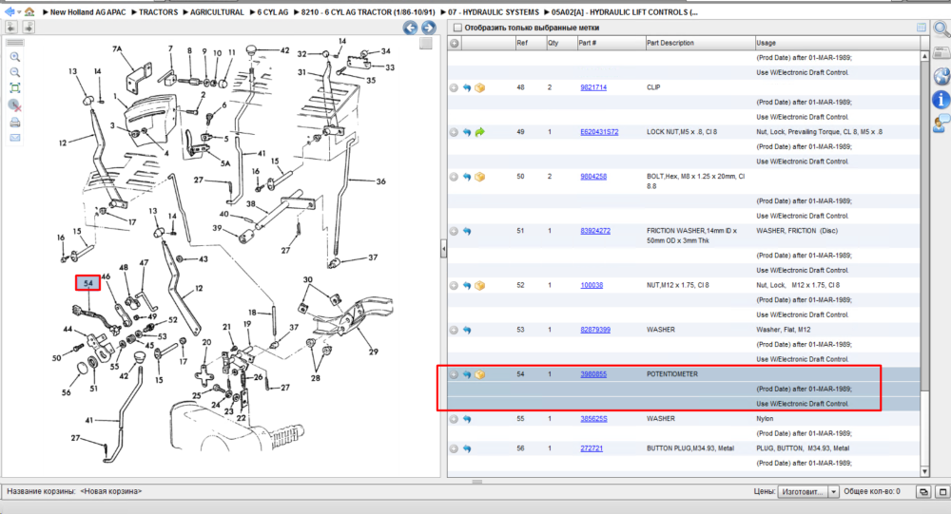951x514 pixels.
Task: Email the diagram via envelope icon
Action: (15, 138)
